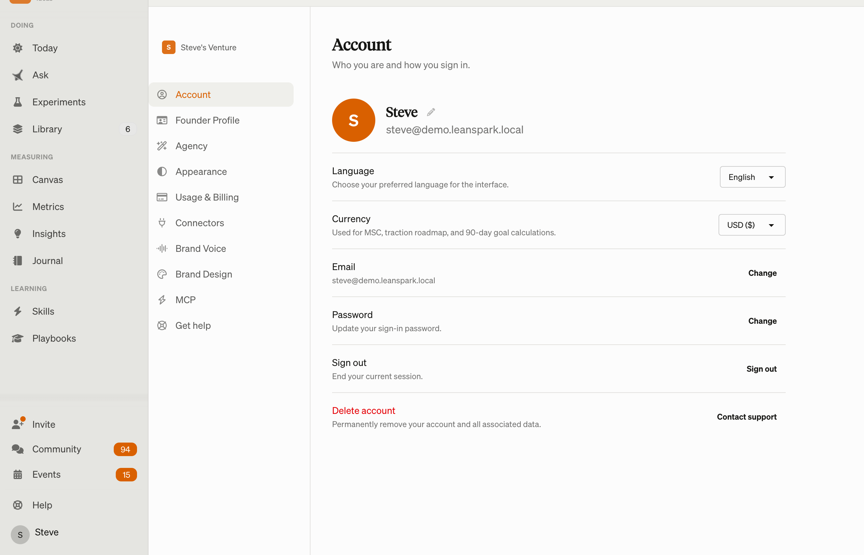Viewport: 864px width, 555px height.
Task: Click the Journal notebook icon
Action: click(x=18, y=261)
